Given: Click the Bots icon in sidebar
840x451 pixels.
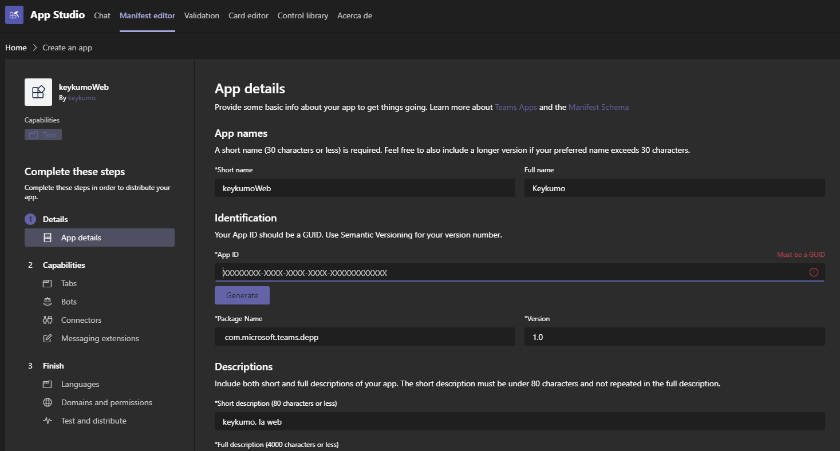Looking at the screenshot, I should coord(48,302).
